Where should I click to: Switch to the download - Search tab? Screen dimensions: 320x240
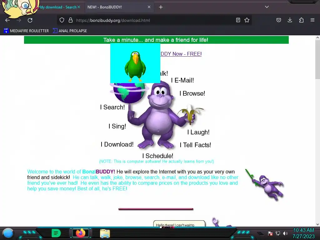58,7
